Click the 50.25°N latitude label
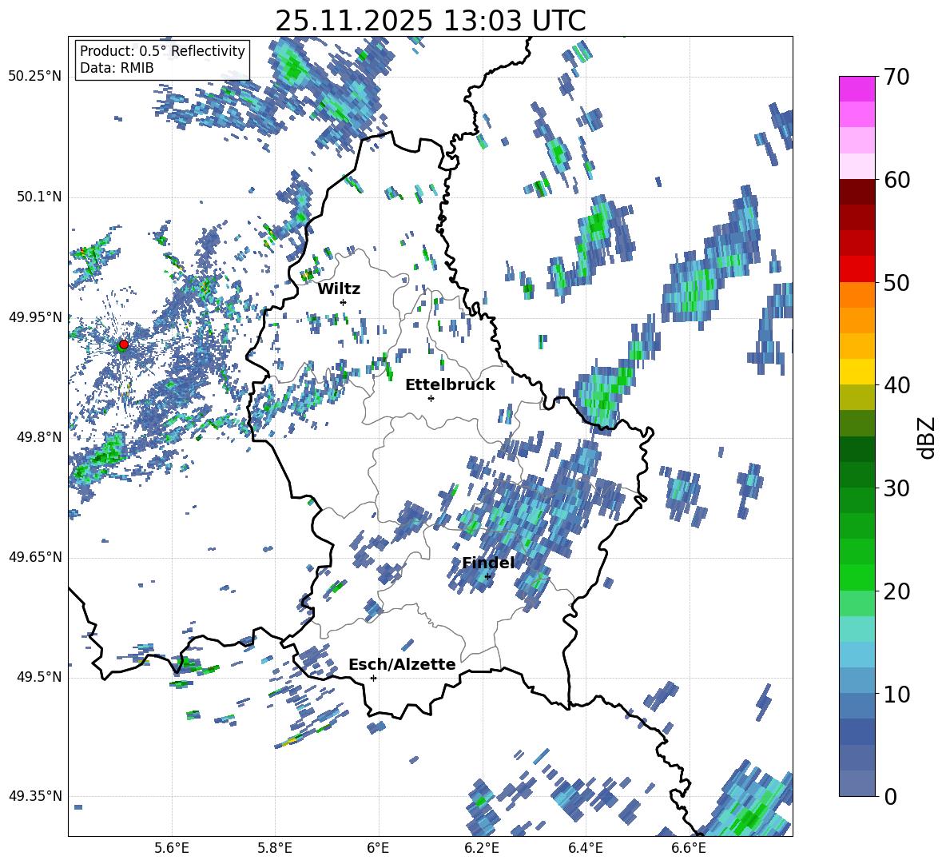Viewport: 946px width, 864px height. [x=35, y=77]
